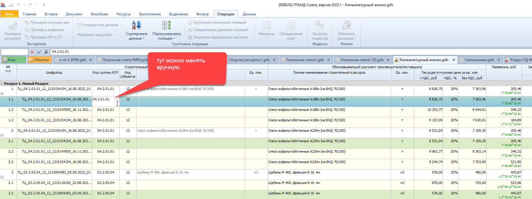
Task: Click the Перенумеровать позиции icon
Action: click(167, 25)
